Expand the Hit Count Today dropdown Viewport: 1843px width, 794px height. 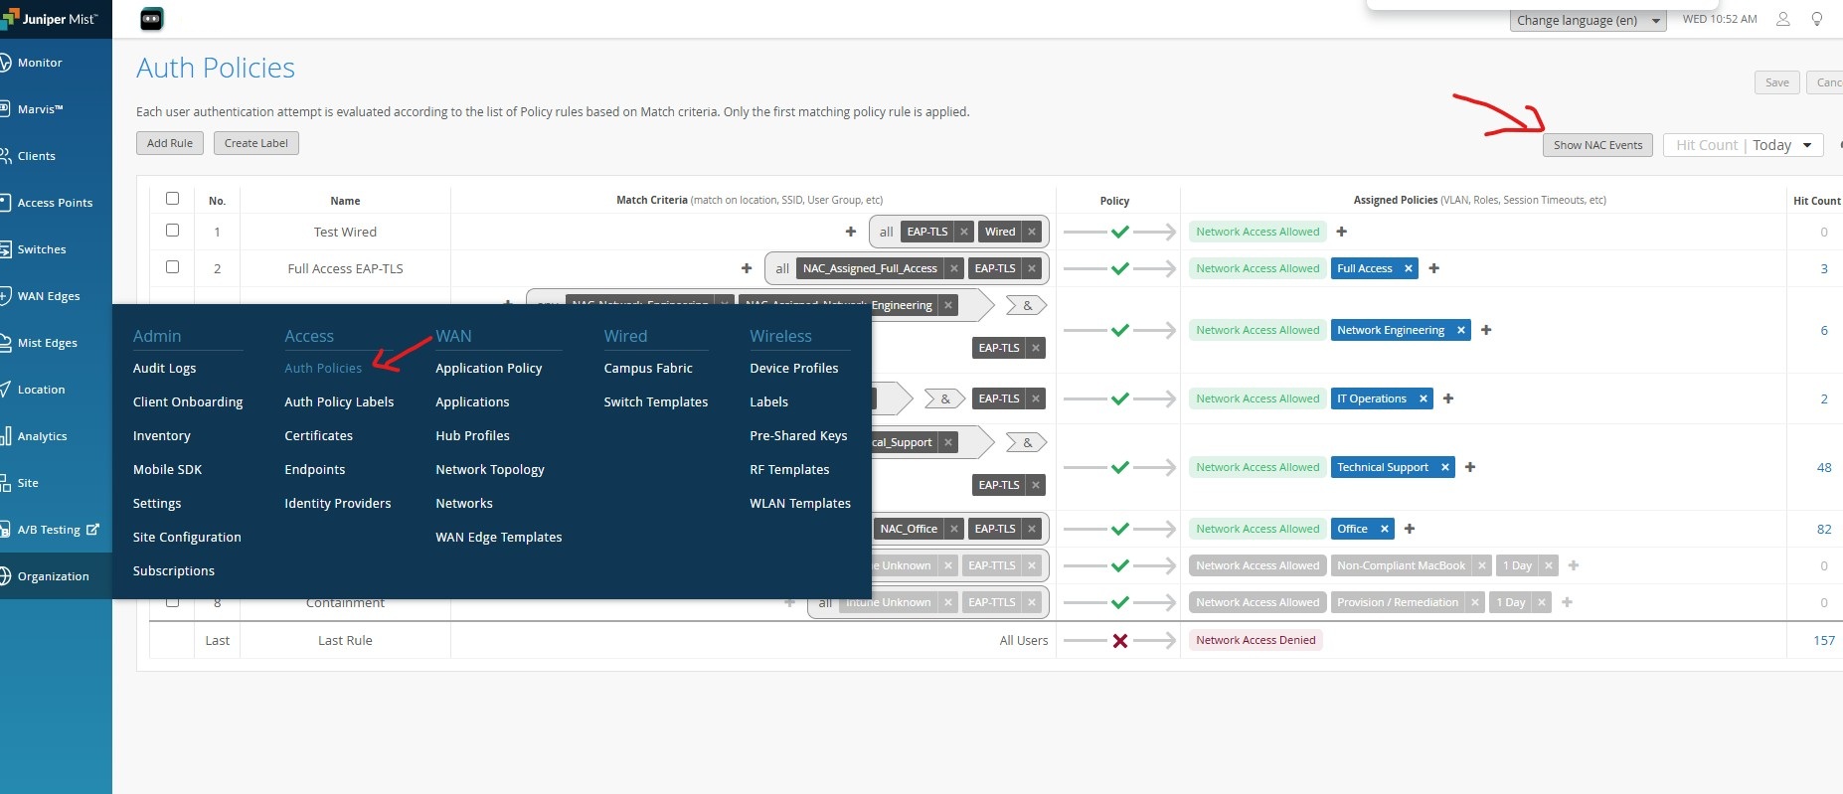[x=1744, y=145]
